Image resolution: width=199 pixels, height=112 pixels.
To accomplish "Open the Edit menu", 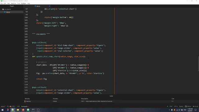I will tap(5, 3).
